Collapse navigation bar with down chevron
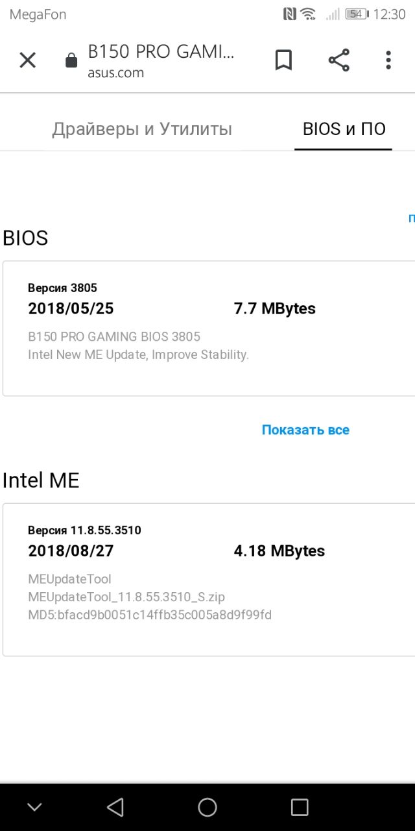The image size is (415, 831). (34, 807)
